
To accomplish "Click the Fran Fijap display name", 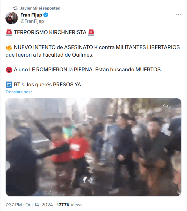I will click(31, 15).
